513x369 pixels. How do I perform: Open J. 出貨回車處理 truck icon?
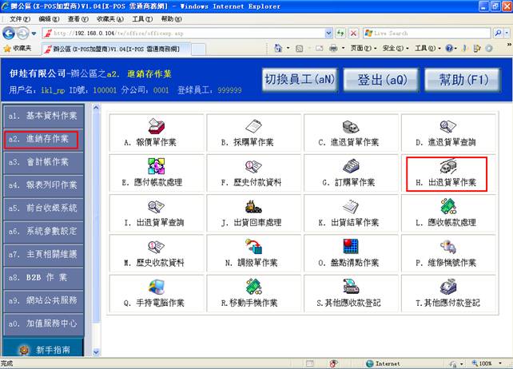(253, 207)
